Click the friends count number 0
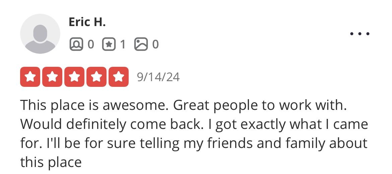Image resolution: width=392 pixels, height=174 pixels. (91, 44)
